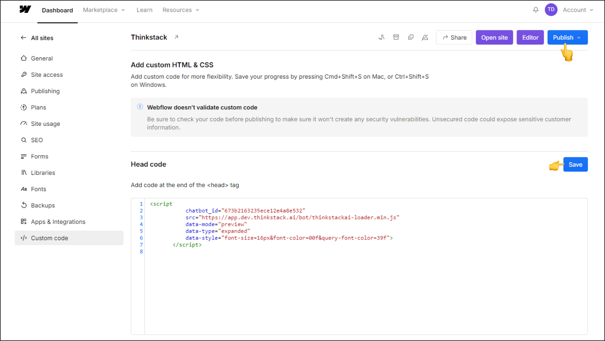Click the Custom code sidebar icon
The height and width of the screenshot is (341, 605).
click(24, 238)
